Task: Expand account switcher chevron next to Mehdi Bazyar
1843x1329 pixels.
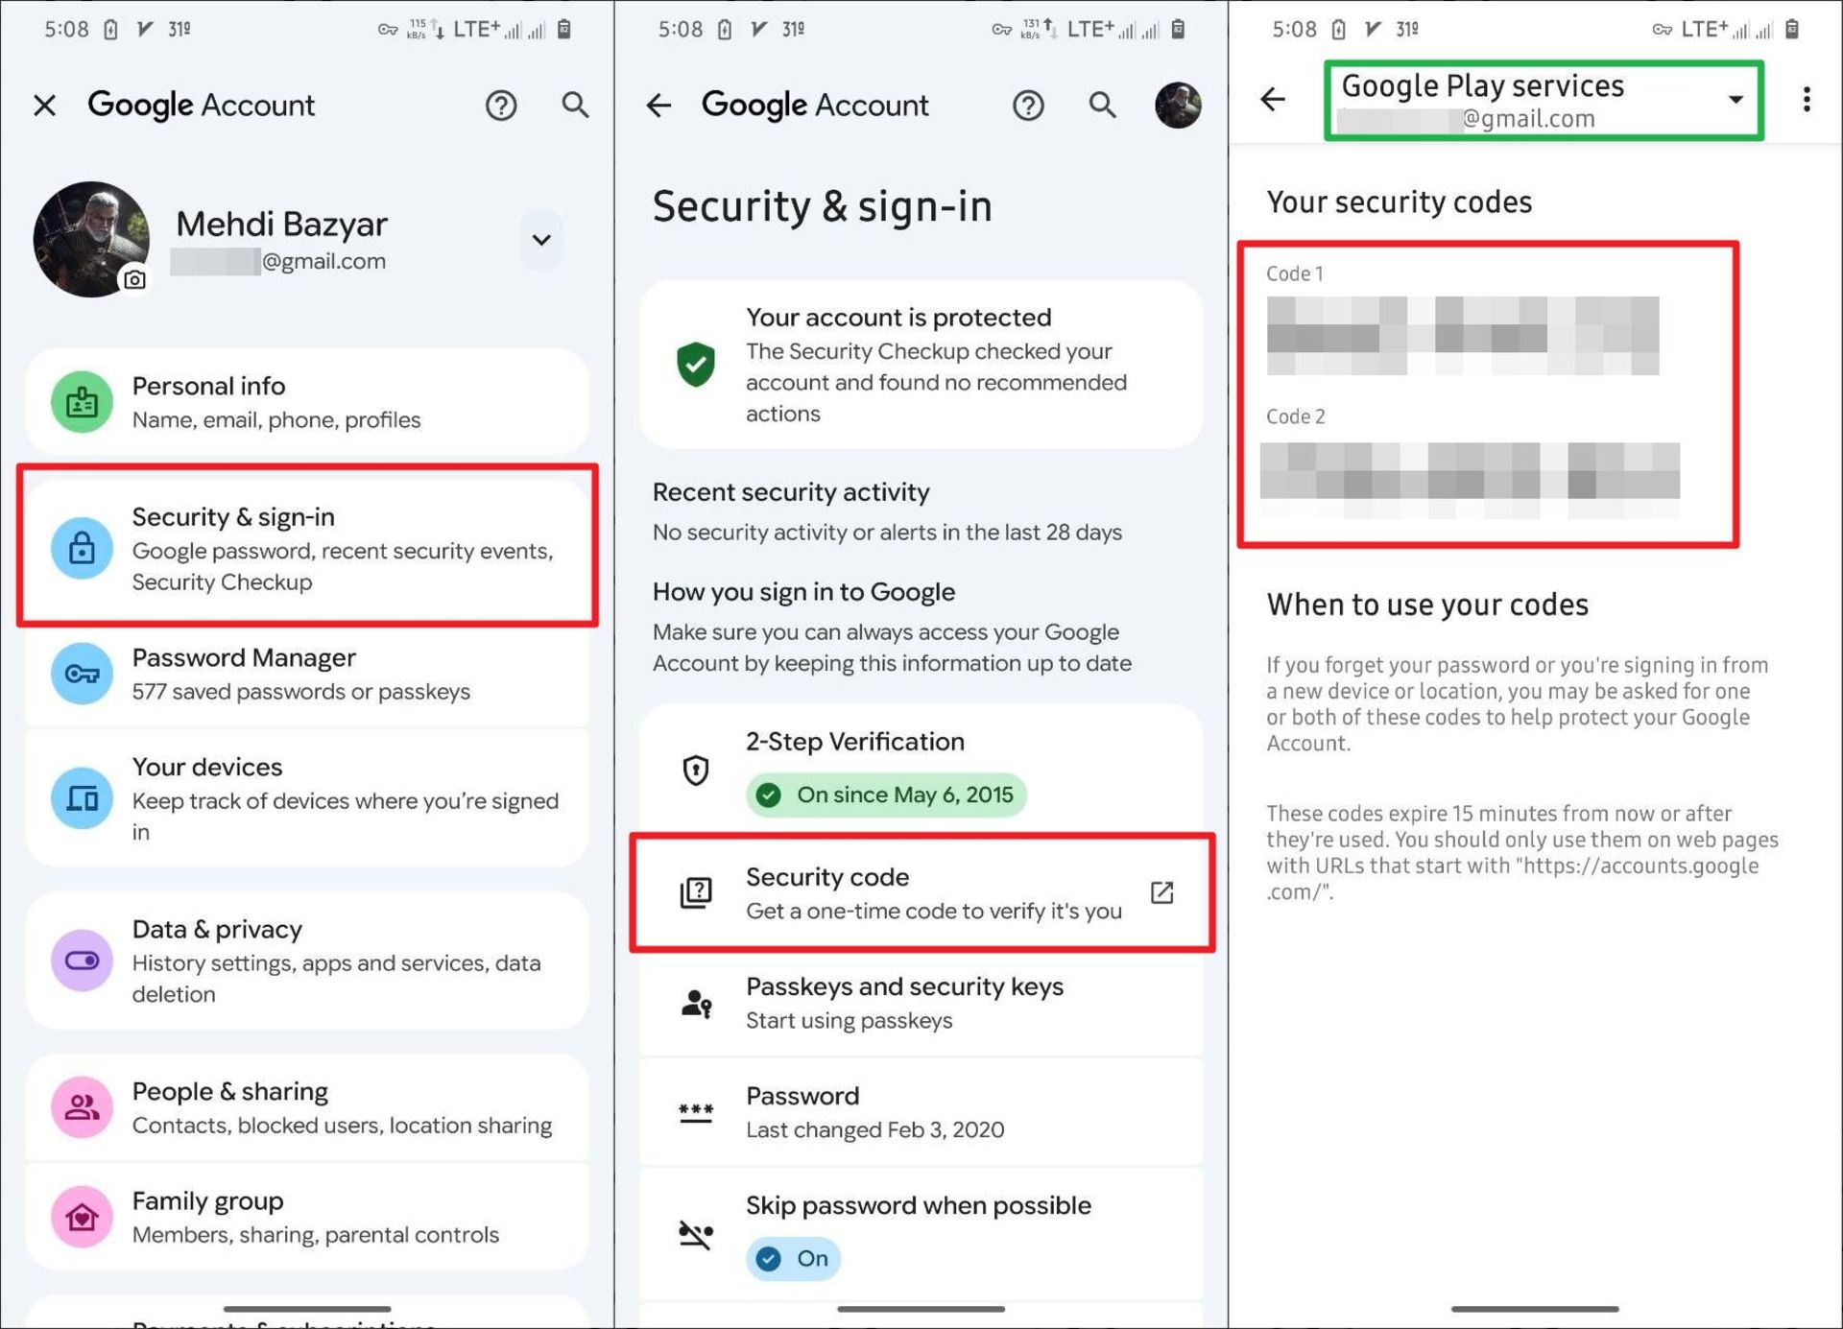Action: pyautogui.click(x=541, y=240)
